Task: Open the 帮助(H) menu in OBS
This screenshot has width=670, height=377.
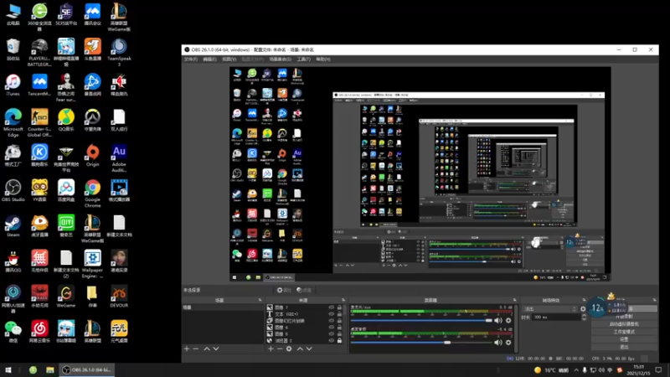Action: coord(323,59)
